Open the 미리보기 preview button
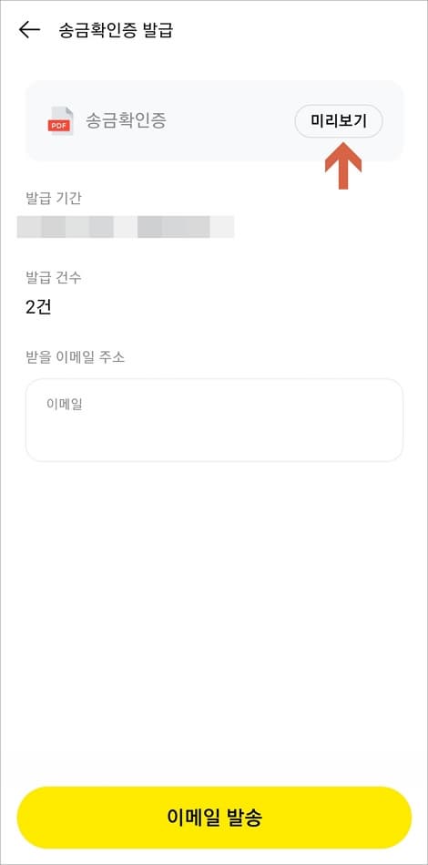 tap(339, 121)
